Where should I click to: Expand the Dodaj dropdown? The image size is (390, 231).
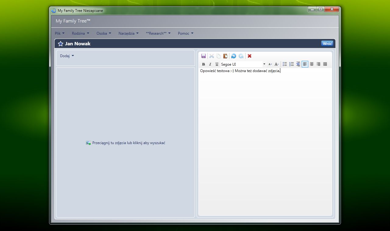click(x=67, y=56)
